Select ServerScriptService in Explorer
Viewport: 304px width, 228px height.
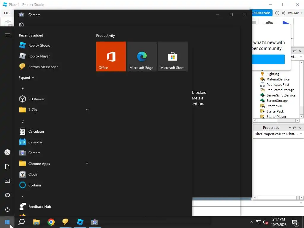point(281,95)
